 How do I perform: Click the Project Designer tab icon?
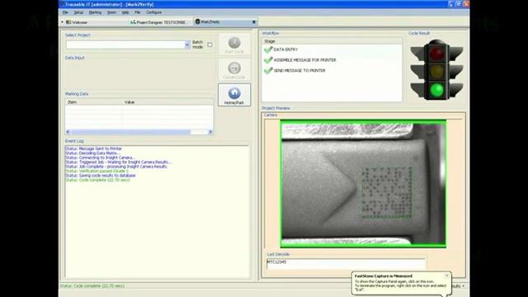[x=133, y=22]
